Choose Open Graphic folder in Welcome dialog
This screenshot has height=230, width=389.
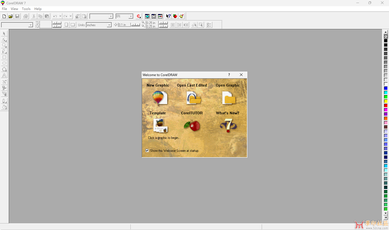(229, 98)
